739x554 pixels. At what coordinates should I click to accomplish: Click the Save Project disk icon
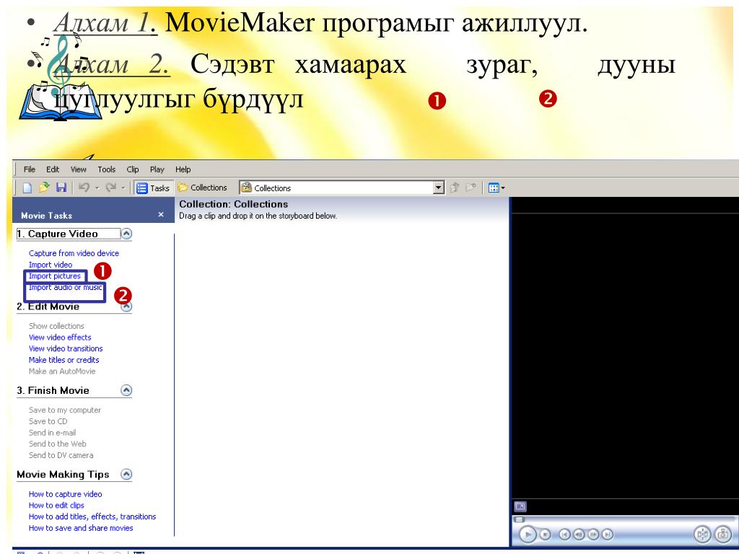[61, 188]
